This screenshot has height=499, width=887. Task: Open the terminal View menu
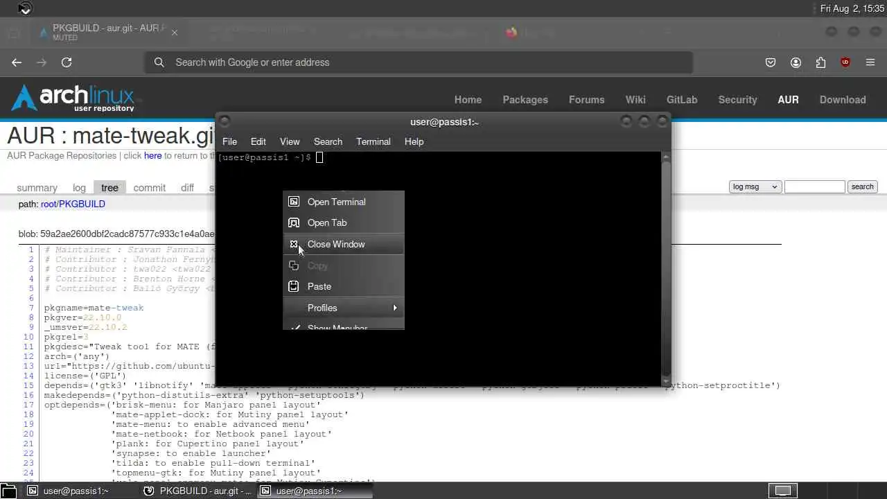point(290,141)
